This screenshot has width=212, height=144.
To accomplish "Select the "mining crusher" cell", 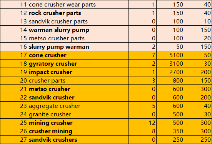I will [x=78, y=123].
